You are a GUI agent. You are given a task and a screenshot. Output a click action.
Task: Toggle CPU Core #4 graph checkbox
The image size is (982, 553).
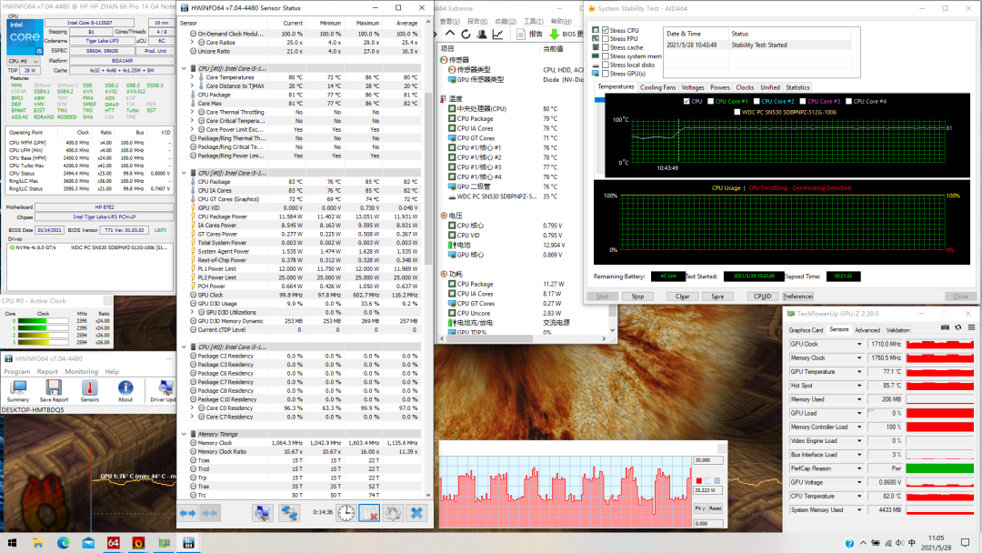848,102
